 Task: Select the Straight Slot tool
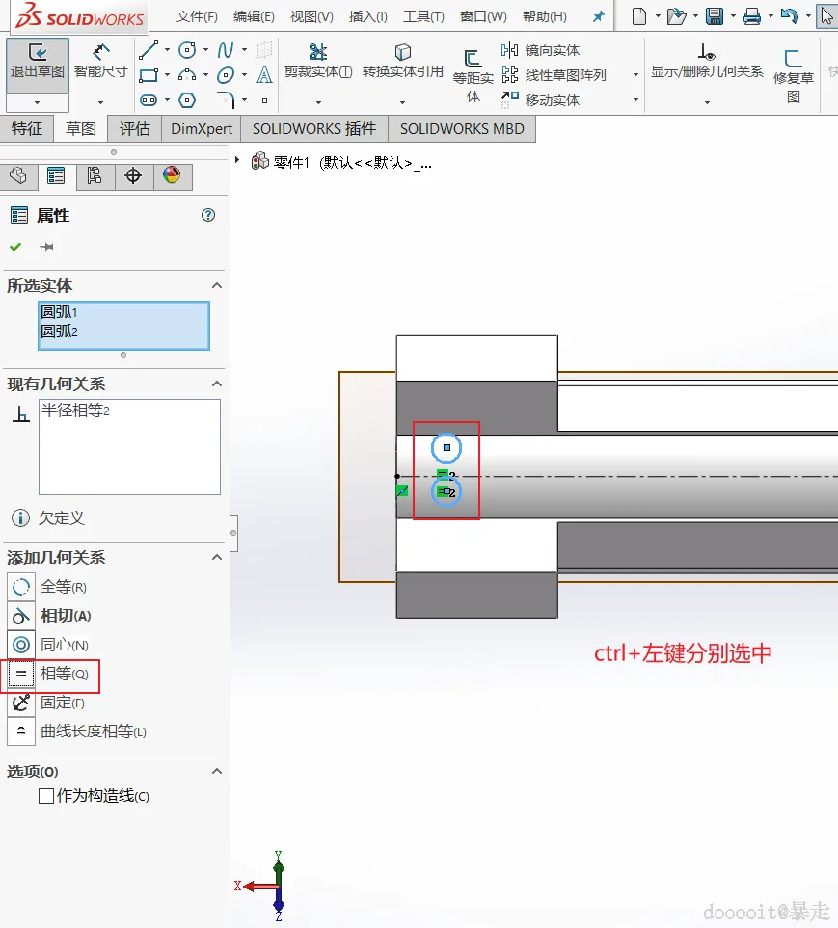[x=149, y=100]
